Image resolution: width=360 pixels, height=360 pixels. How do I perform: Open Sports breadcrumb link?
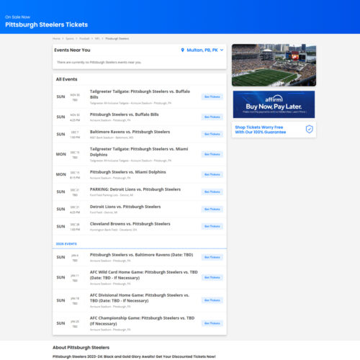[70, 39]
